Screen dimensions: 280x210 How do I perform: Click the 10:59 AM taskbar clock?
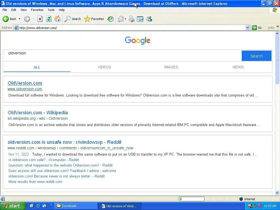(x=270, y=206)
